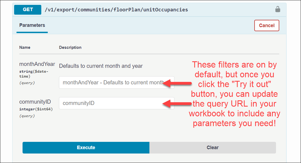The height and width of the screenshot is (163, 301).
Task: Select the communityID text box
Action: [x=117, y=103]
